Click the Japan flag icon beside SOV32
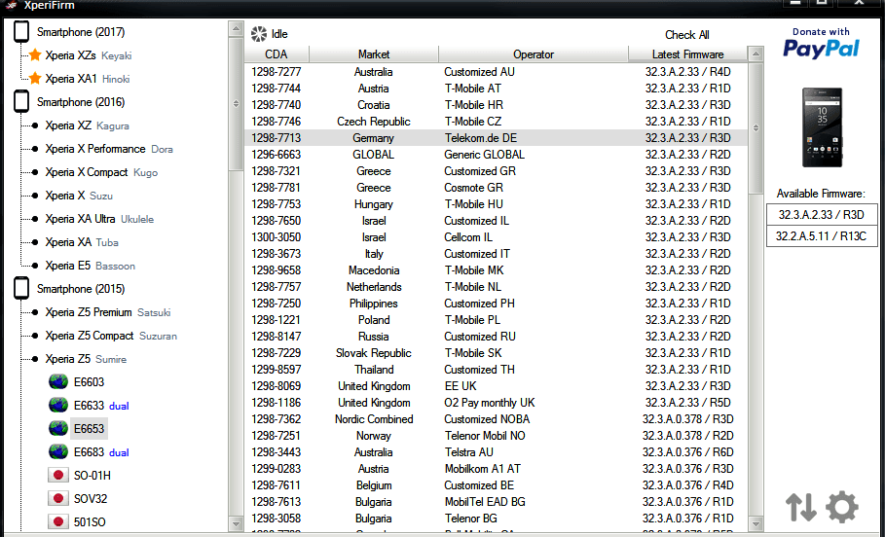This screenshot has width=885, height=537. (57, 499)
